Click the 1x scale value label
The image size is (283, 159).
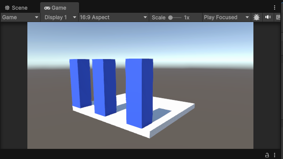[x=187, y=18]
